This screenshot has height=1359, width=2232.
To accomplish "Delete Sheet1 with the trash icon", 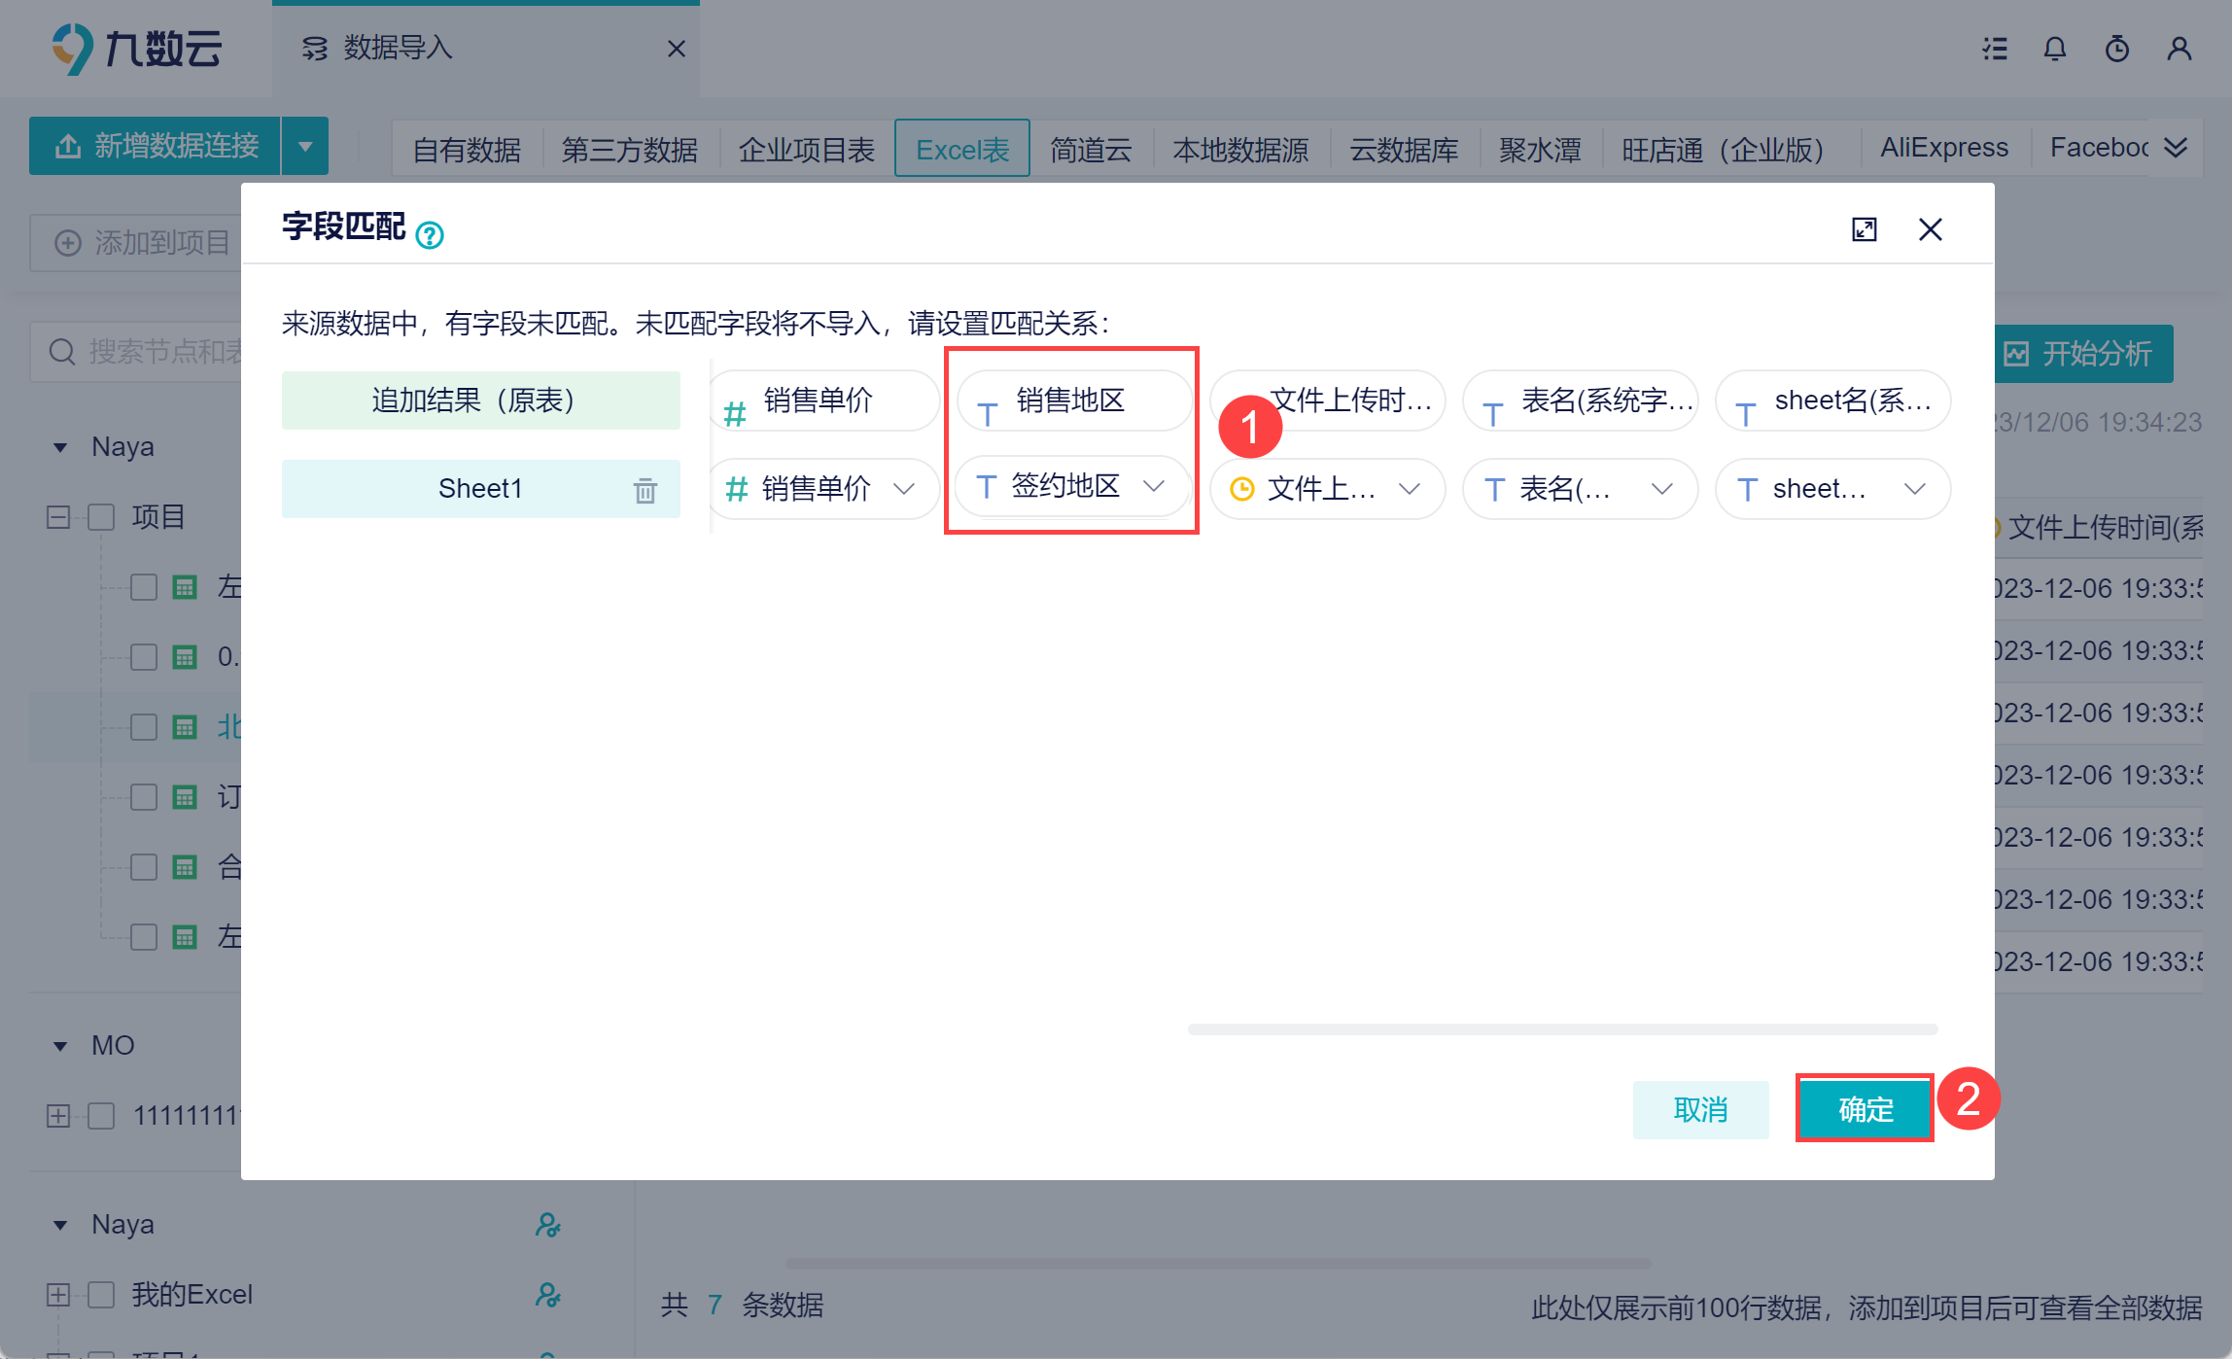I will 645,490.
